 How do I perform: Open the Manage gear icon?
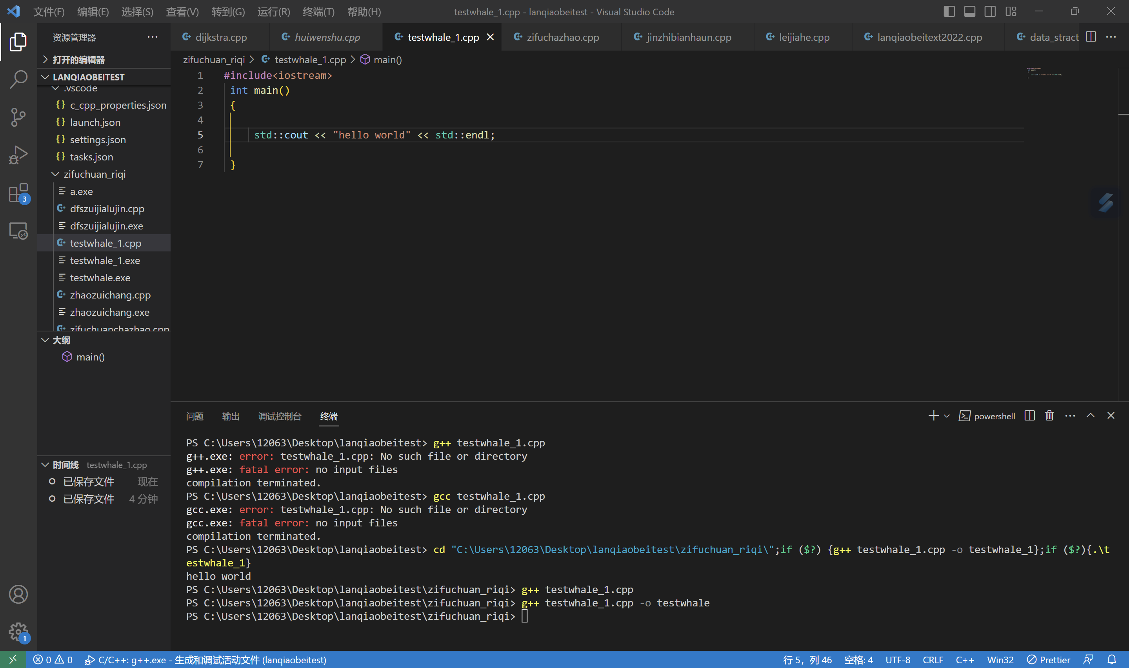tap(18, 632)
